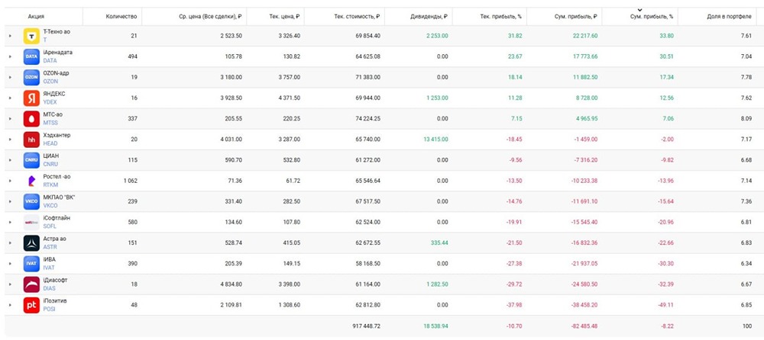Click the red Яндекс logo icon

[x=31, y=98]
